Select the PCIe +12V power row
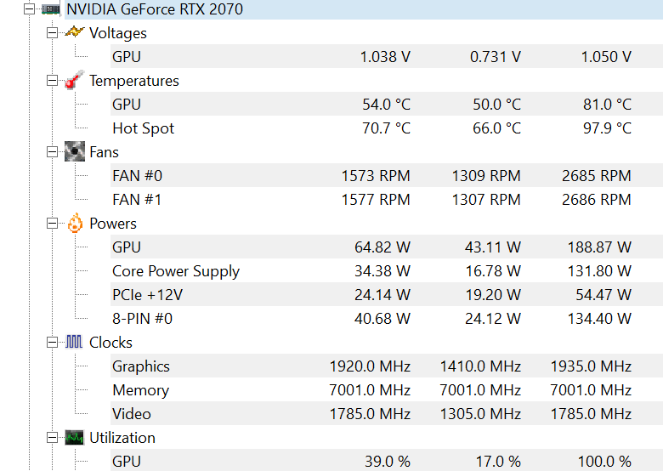663x471 pixels. [x=387, y=294]
